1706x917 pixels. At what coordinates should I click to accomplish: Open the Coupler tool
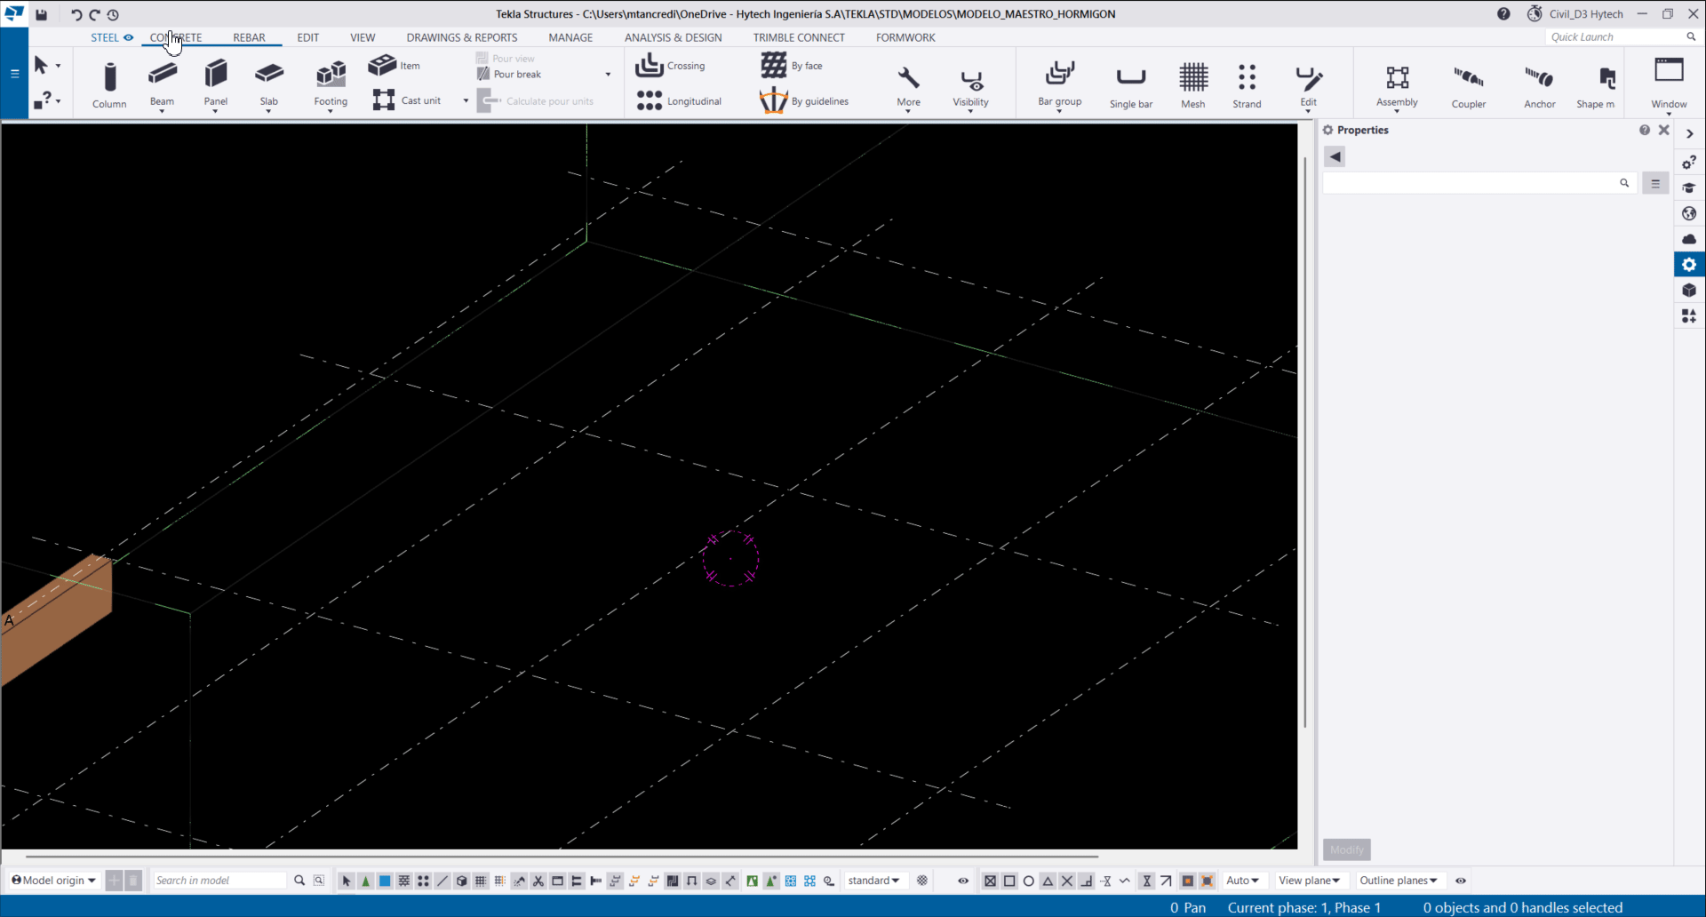click(x=1468, y=84)
